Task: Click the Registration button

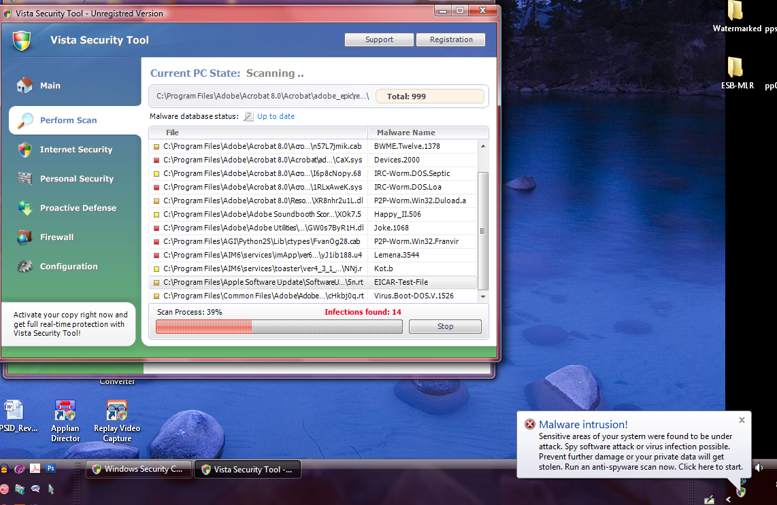Action: pyautogui.click(x=451, y=39)
